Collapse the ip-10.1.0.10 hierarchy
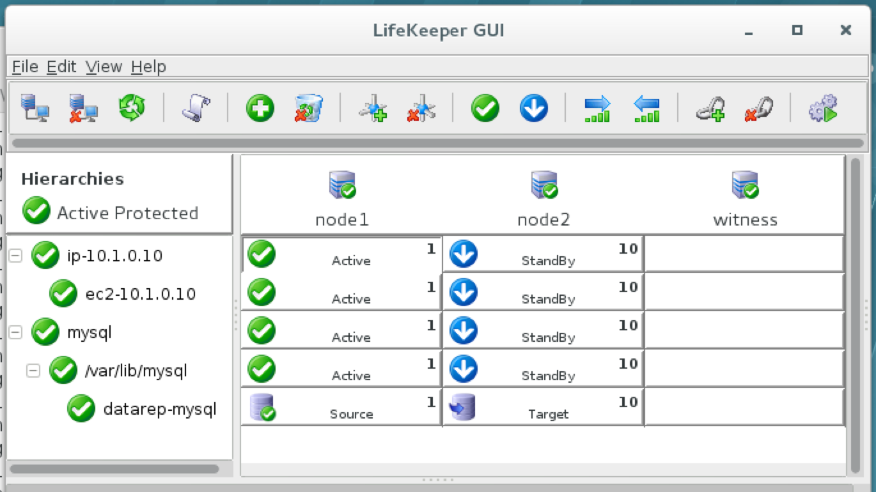Screen dimensions: 876x492 click(x=15, y=256)
